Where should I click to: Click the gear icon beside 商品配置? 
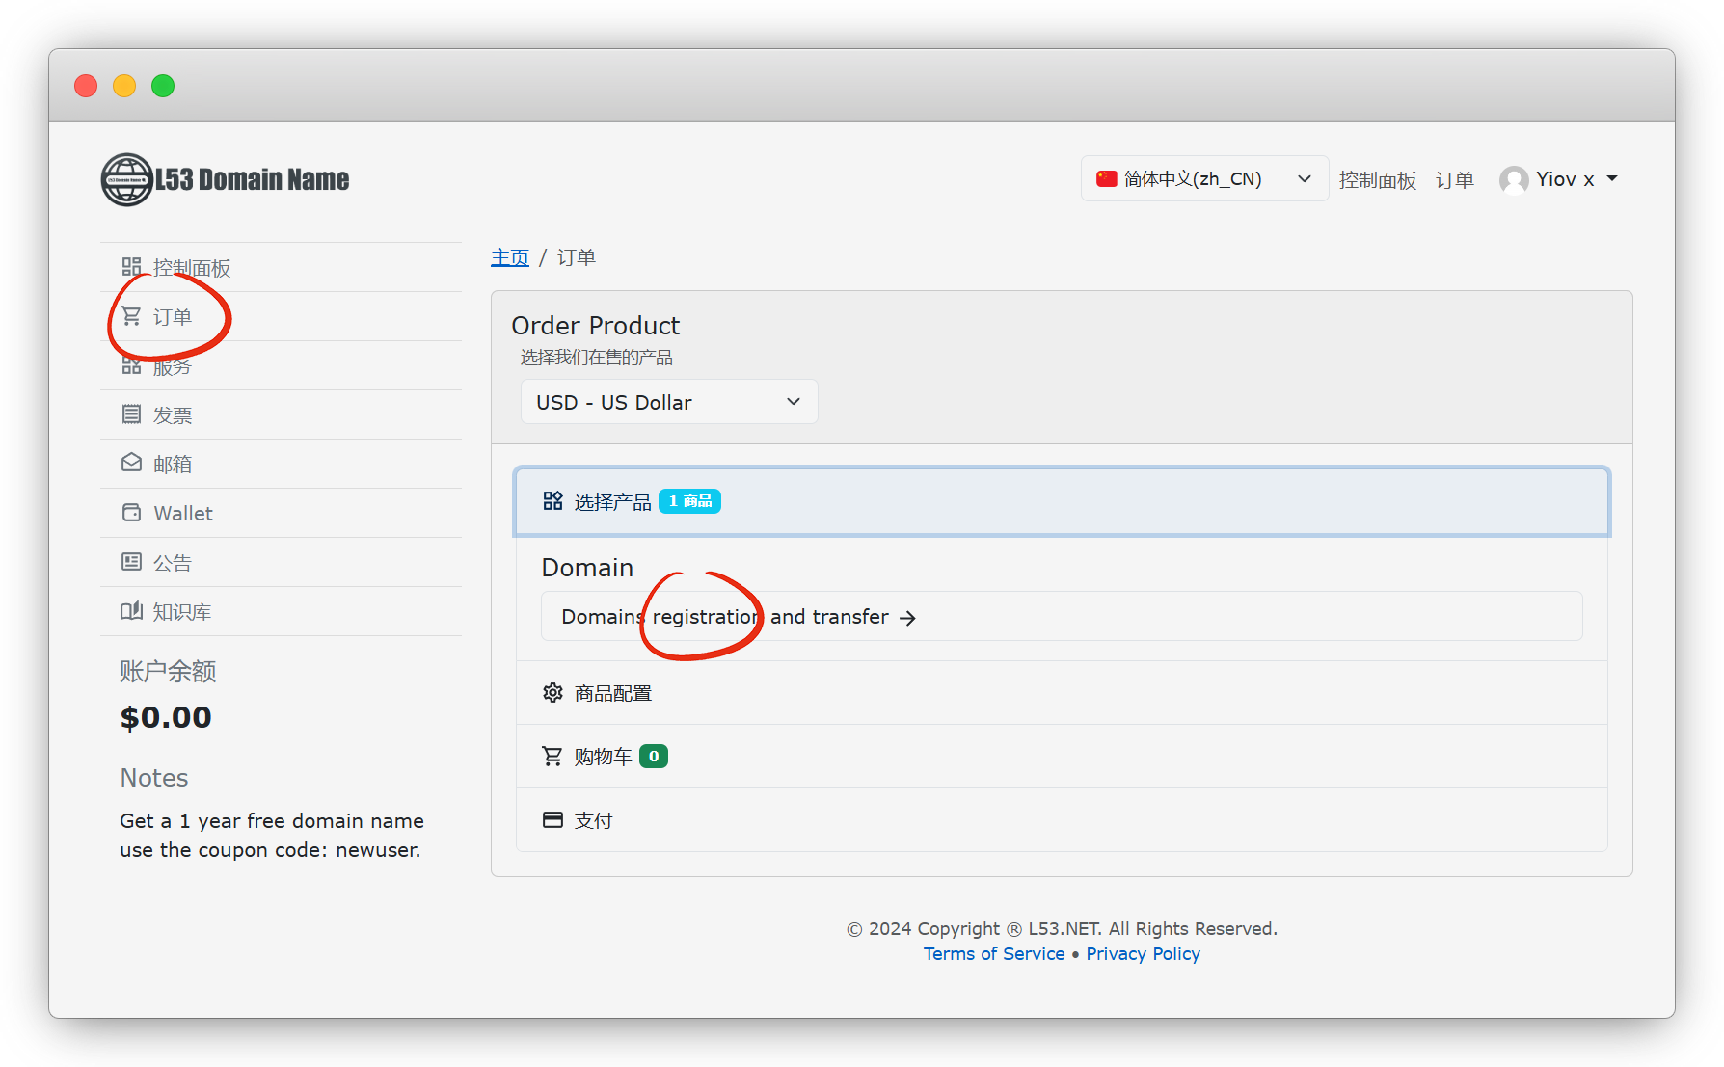click(552, 693)
